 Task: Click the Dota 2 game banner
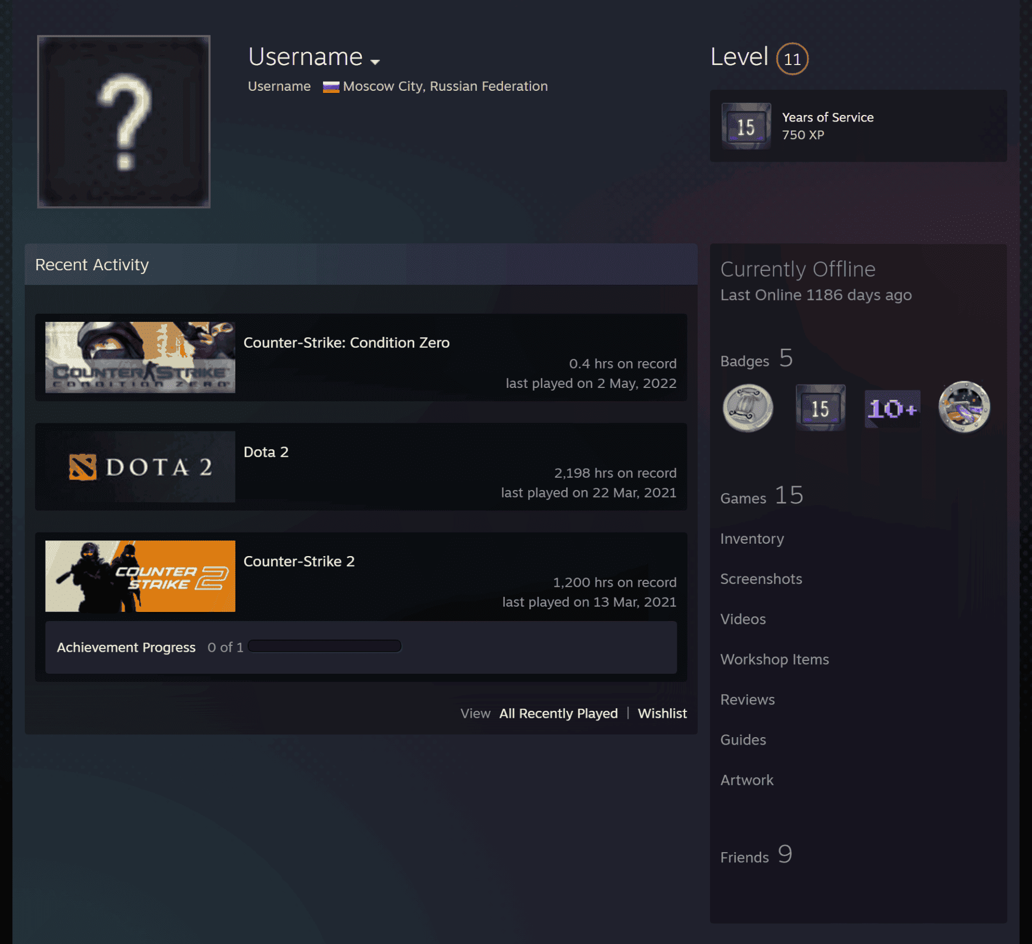click(x=140, y=467)
